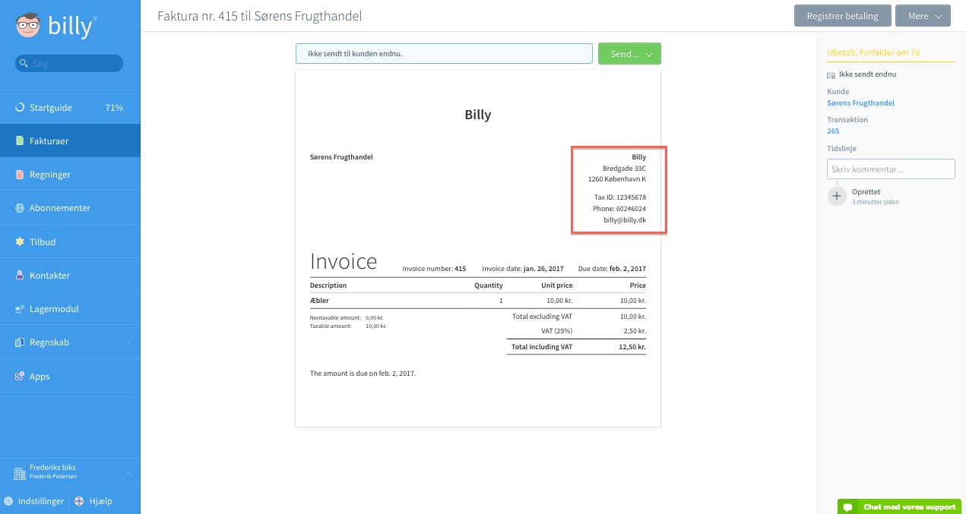This screenshot has width=966, height=514.
Task: Focus the Søg search field
Action: click(x=69, y=64)
